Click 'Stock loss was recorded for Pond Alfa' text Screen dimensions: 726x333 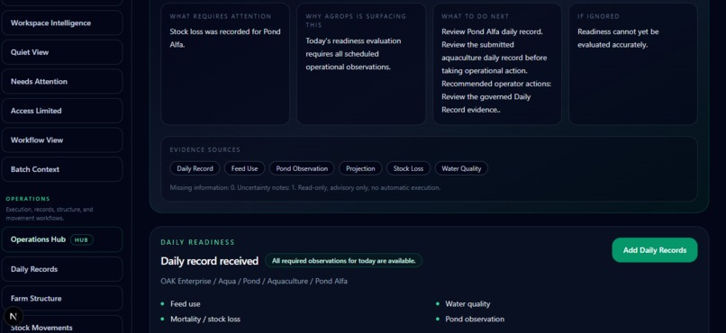[225, 39]
